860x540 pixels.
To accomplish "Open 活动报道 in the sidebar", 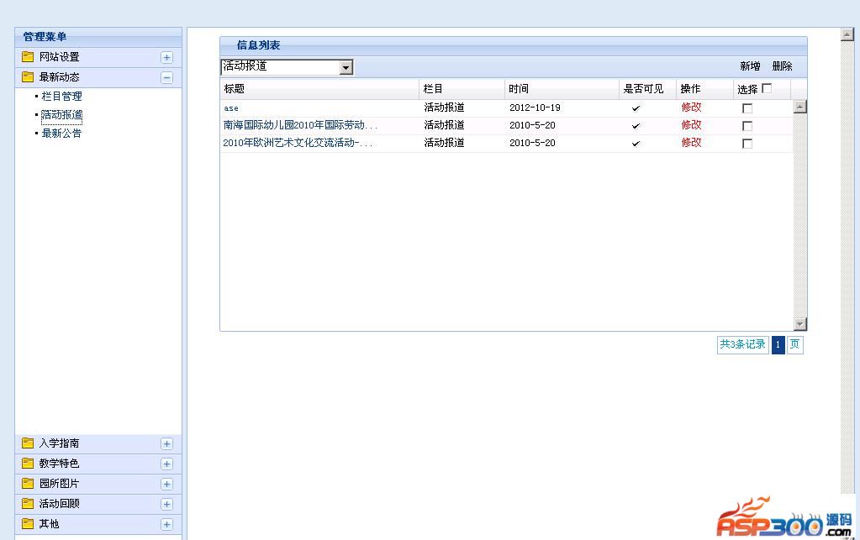I will point(61,114).
